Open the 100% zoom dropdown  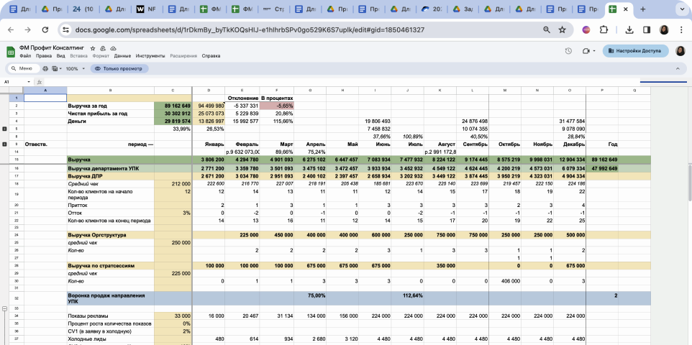click(74, 68)
